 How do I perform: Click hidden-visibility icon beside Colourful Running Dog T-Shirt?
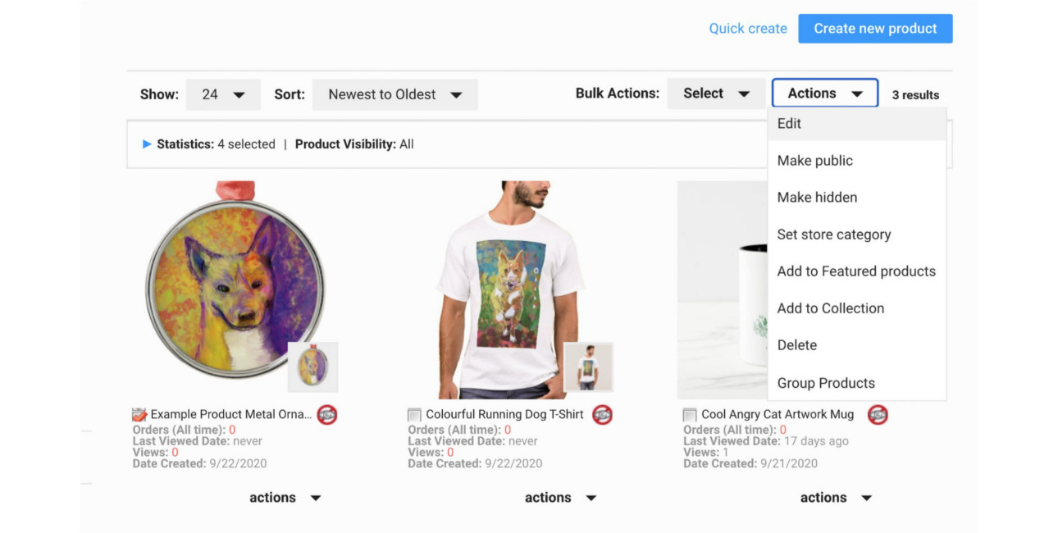point(603,414)
